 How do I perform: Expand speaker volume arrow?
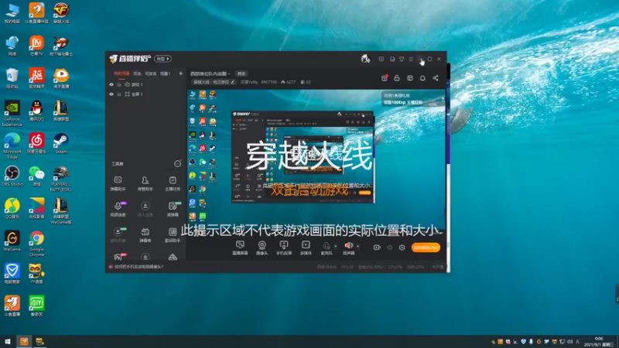pyautogui.click(x=357, y=246)
